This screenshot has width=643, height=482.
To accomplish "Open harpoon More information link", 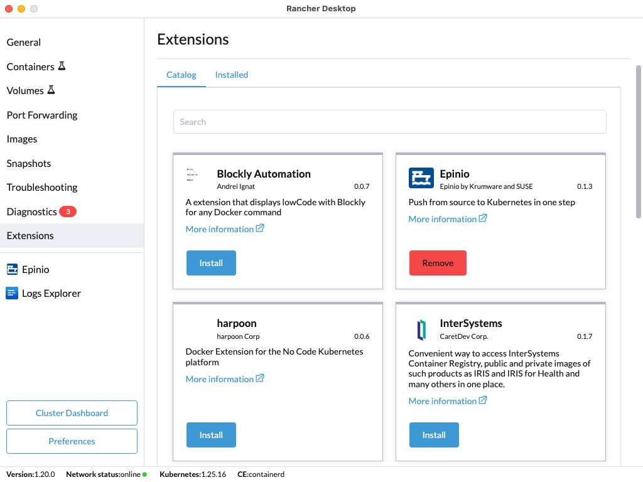I will (x=219, y=379).
